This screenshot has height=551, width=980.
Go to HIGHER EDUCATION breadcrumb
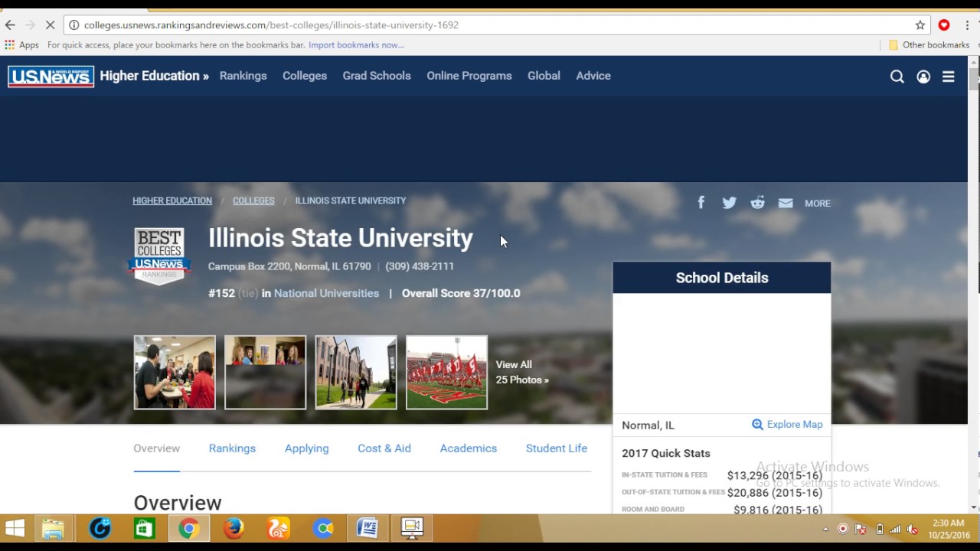(172, 201)
